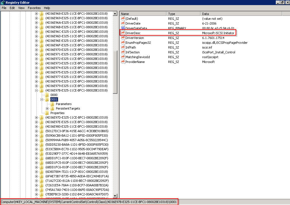Viewport: 290px width, 205px height.
Task: Click the Registry Editor title bar icon
Action: tap(3, 2)
